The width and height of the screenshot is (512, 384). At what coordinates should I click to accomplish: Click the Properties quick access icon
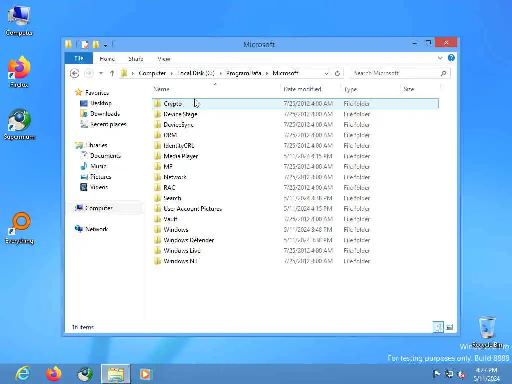[85, 44]
